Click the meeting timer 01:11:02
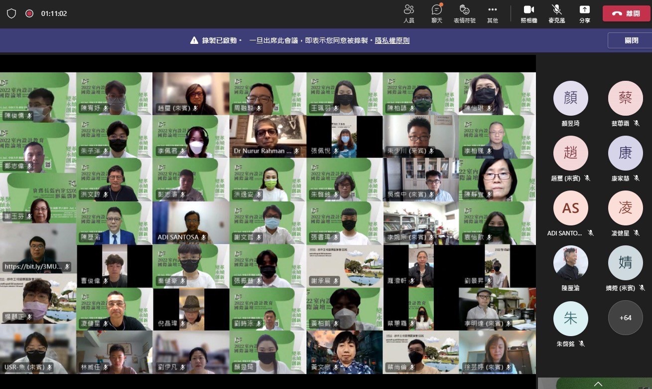The image size is (652, 389). (x=54, y=13)
